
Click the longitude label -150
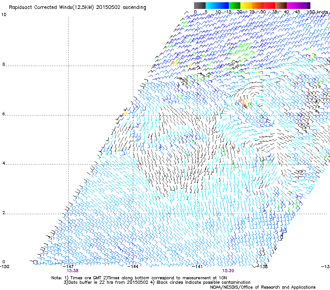(4, 266)
